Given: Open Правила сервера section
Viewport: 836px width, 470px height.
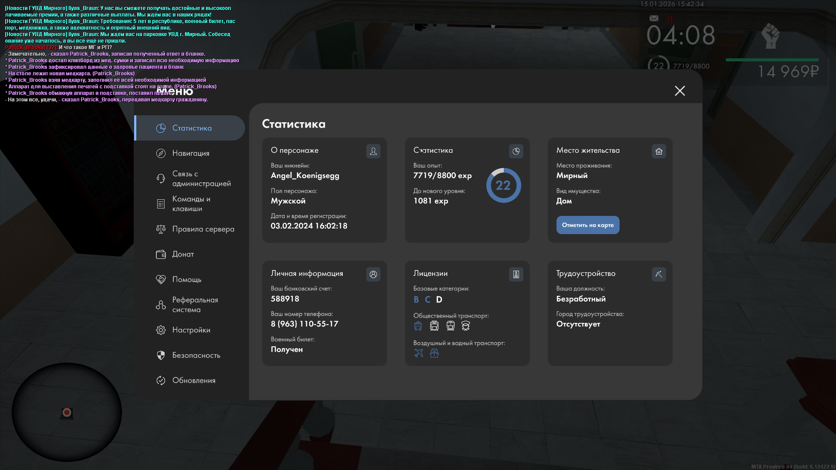Looking at the screenshot, I should pos(203,229).
